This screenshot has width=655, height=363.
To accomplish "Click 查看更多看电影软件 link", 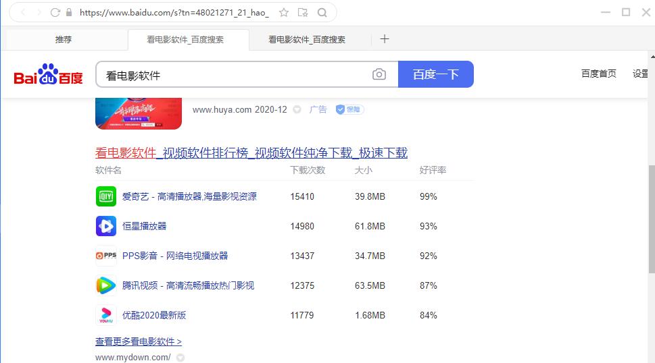I will (x=139, y=341).
